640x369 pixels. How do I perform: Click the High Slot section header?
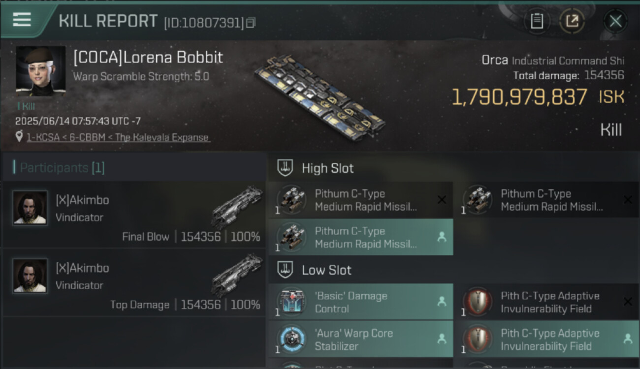(327, 168)
